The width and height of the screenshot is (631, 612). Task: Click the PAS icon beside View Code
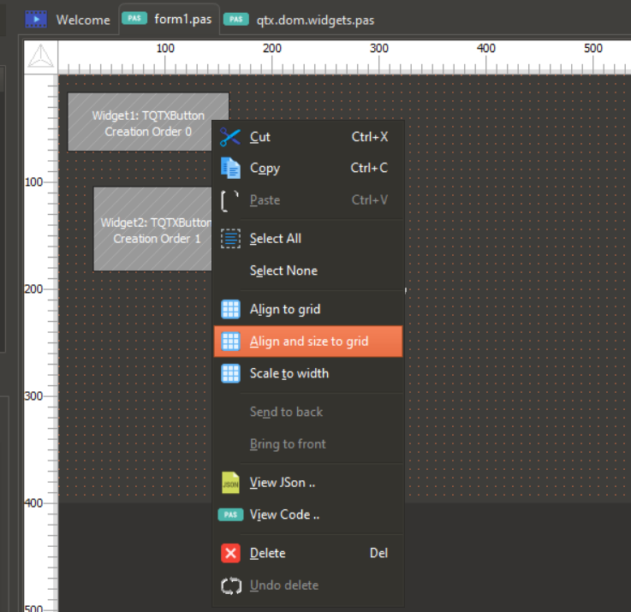tap(230, 514)
